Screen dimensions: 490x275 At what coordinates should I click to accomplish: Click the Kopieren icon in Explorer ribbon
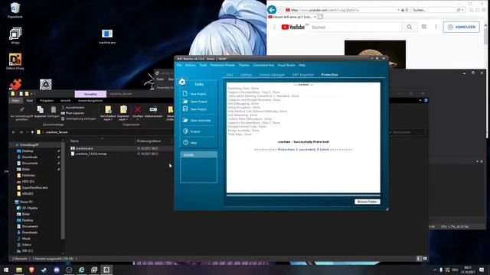pyautogui.click(x=40, y=110)
